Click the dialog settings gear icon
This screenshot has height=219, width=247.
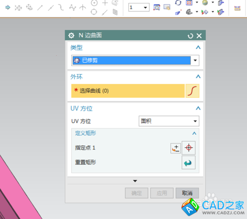(71, 36)
